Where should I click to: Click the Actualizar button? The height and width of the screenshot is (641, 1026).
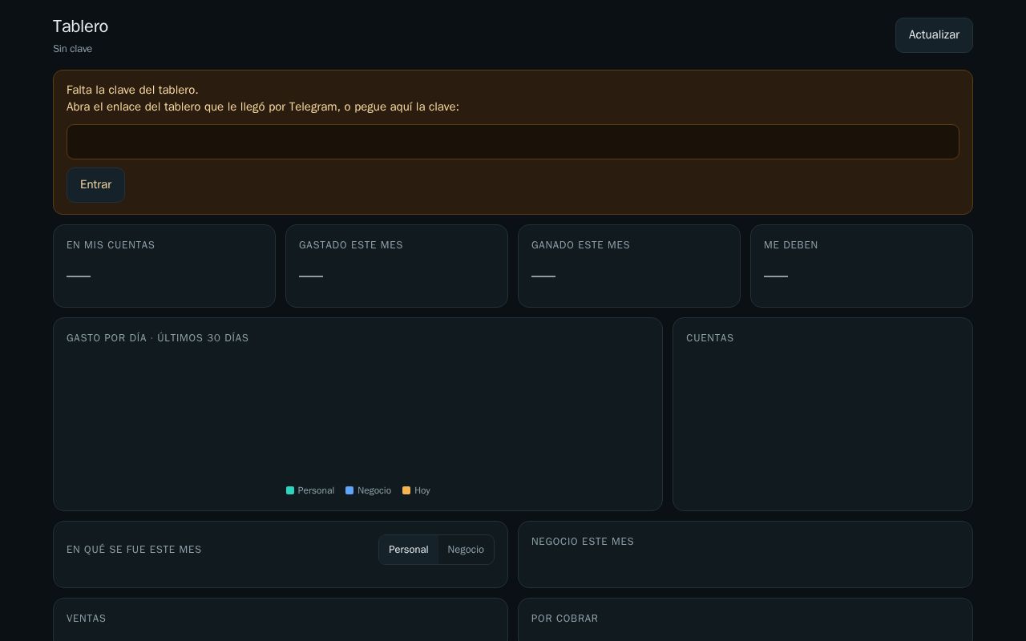[x=934, y=35]
